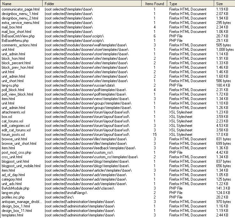This screenshot has width=235, height=218.
Task: Select BxBaseCmtsView.php in the list
Action: (x=18, y=36)
